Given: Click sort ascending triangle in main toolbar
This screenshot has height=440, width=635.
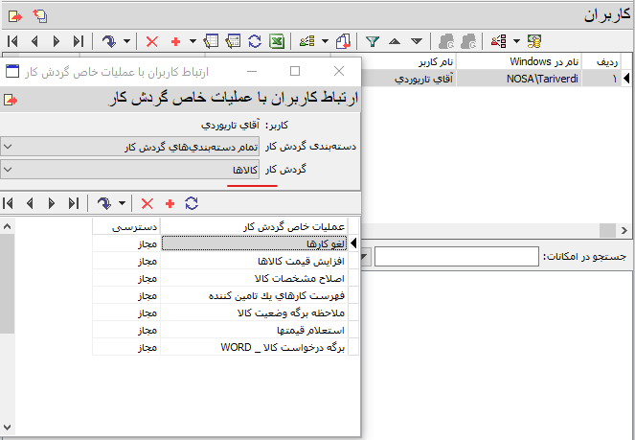Looking at the screenshot, I should pyautogui.click(x=397, y=41).
